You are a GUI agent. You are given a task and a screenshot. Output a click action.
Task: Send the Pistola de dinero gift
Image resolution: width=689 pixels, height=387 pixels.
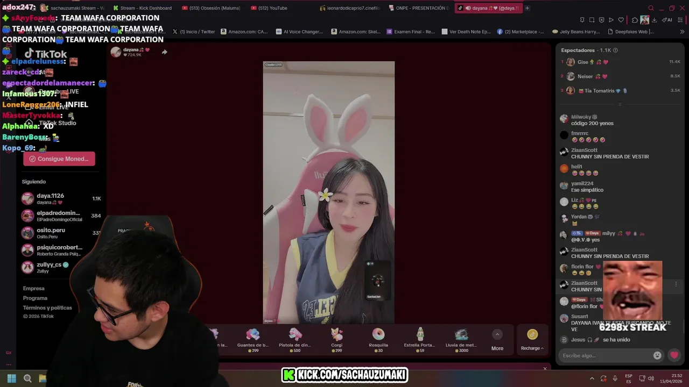[x=295, y=341]
